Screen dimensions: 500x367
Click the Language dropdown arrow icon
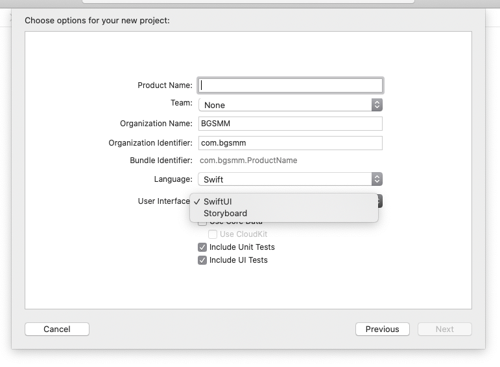click(x=377, y=179)
